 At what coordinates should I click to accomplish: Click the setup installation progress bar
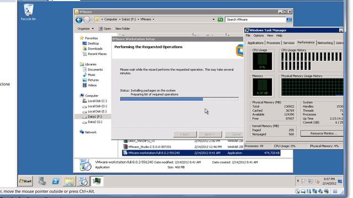179,99
